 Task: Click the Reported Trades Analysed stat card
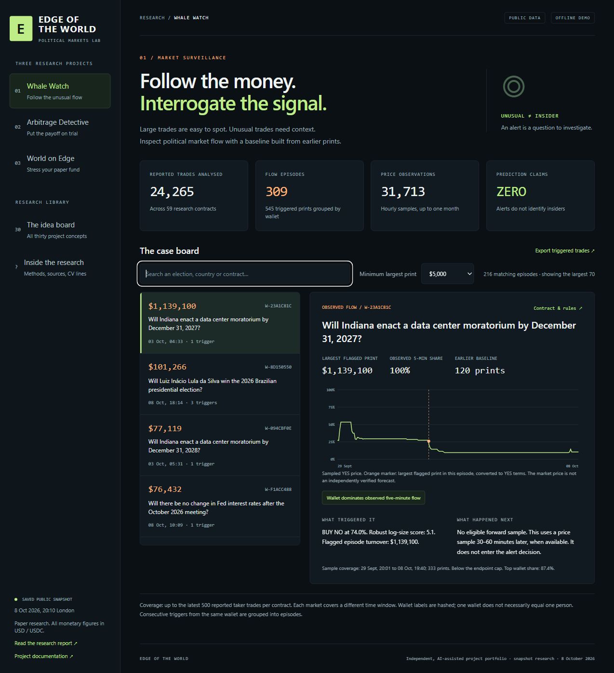194,196
